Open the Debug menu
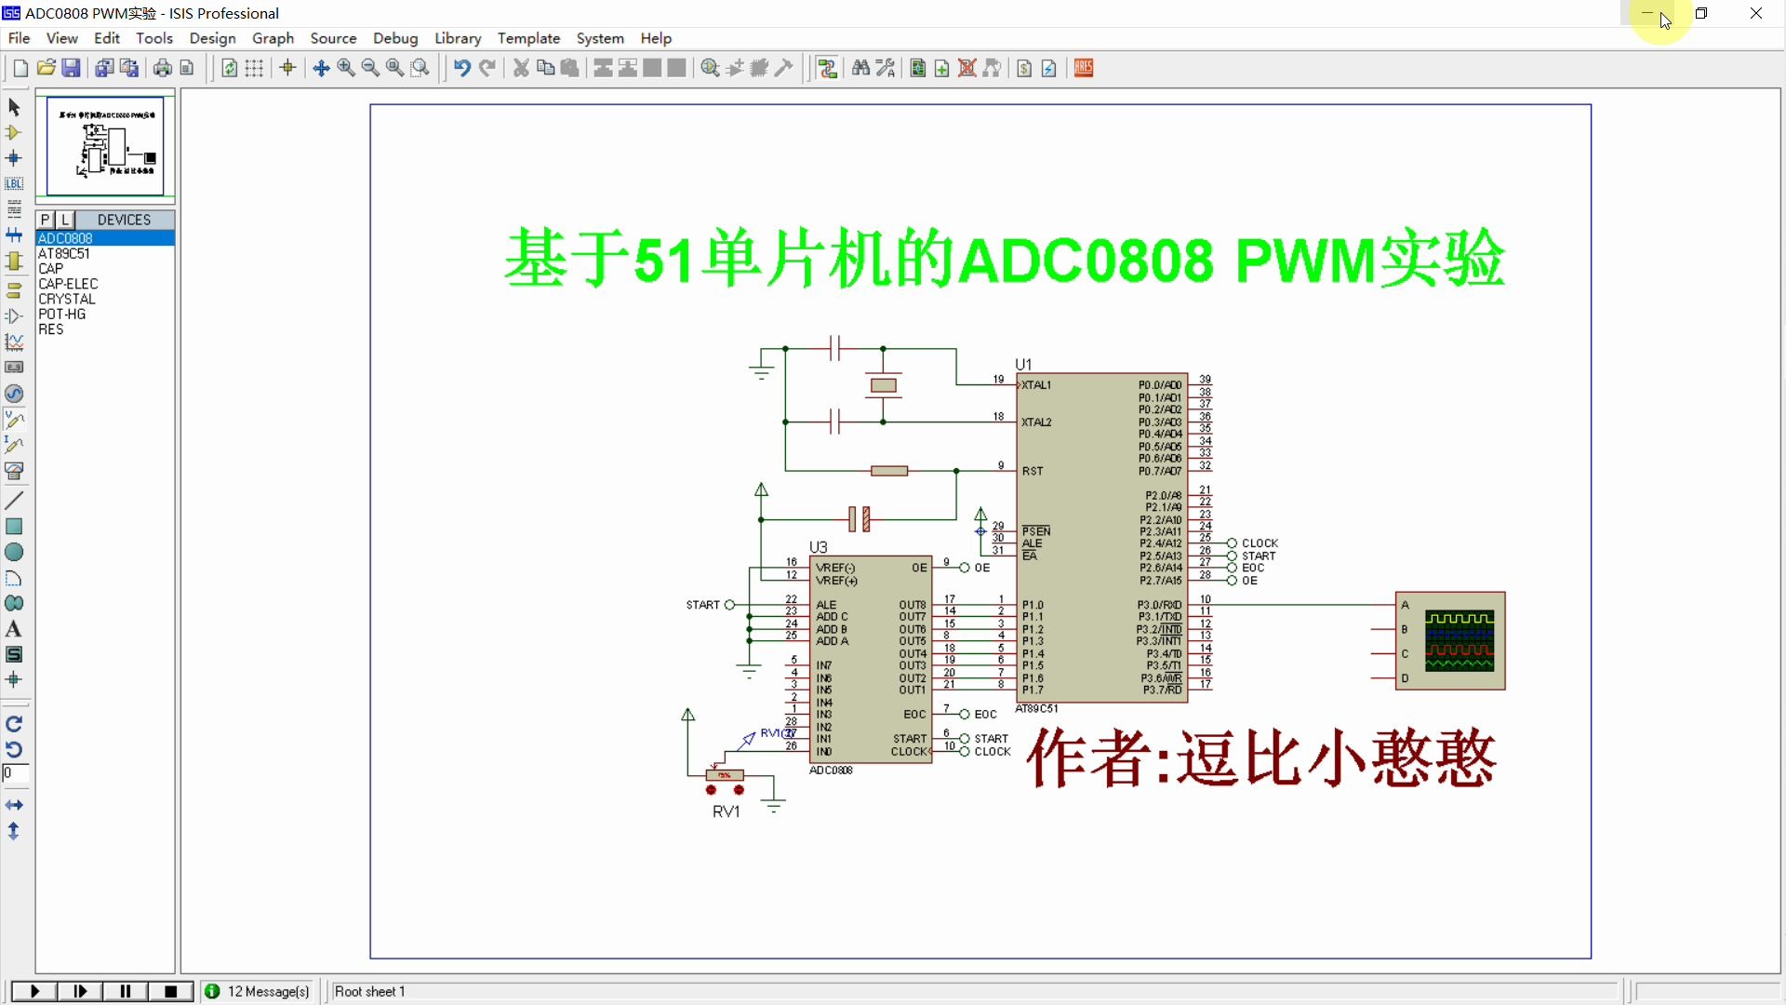The image size is (1786, 1005). click(x=395, y=38)
